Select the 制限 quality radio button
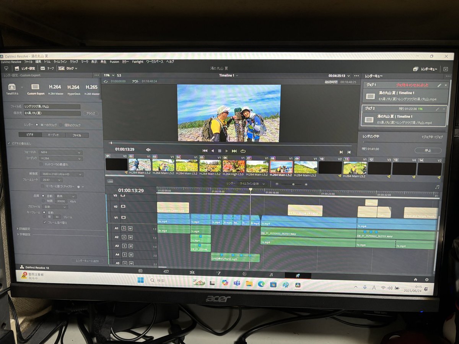The height and width of the screenshot is (344, 459). [x=44, y=201]
